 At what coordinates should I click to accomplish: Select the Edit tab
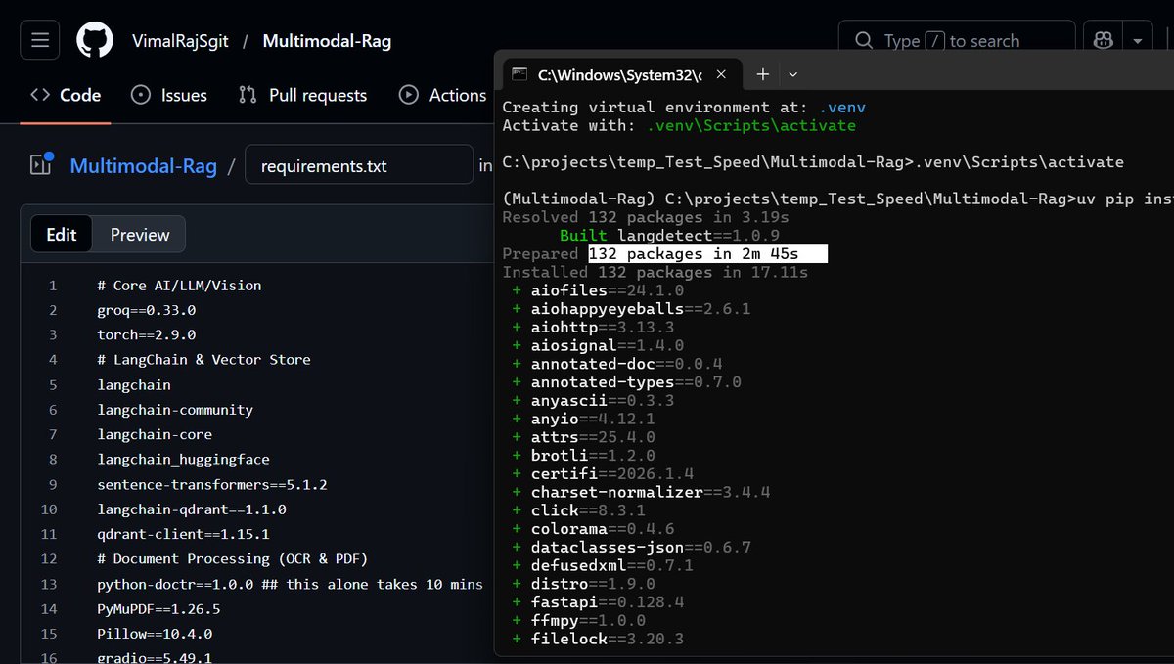point(61,234)
